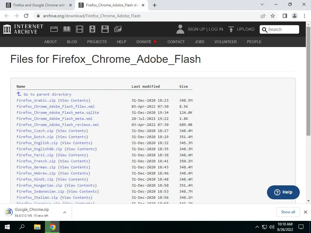
Task: Open the DONATE menu item
Action: (x=146, y=42)
